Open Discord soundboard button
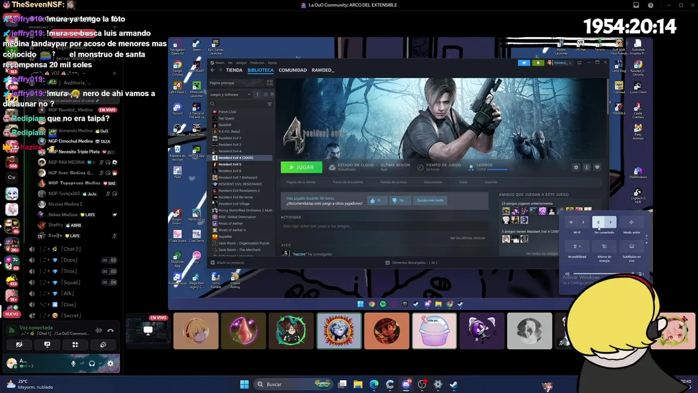This screenshot has height=393, width=698. pos(103,344)
